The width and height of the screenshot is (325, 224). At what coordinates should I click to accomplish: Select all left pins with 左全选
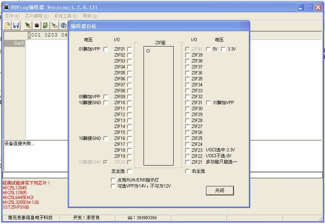pyautogui.click(x=129, y=171)
